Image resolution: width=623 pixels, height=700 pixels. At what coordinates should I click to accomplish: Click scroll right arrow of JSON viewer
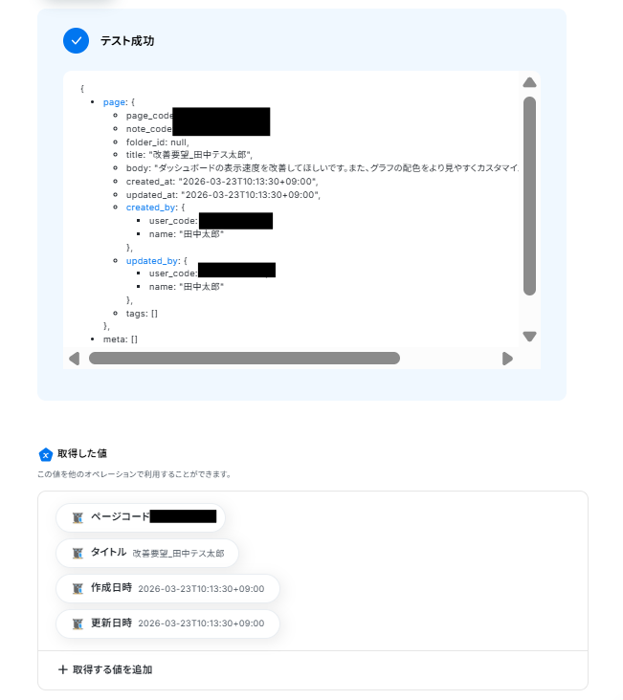click(x=507, y=359)
